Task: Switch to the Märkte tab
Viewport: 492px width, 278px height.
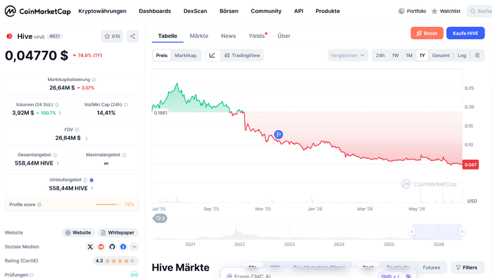Action: pos(199,36)
